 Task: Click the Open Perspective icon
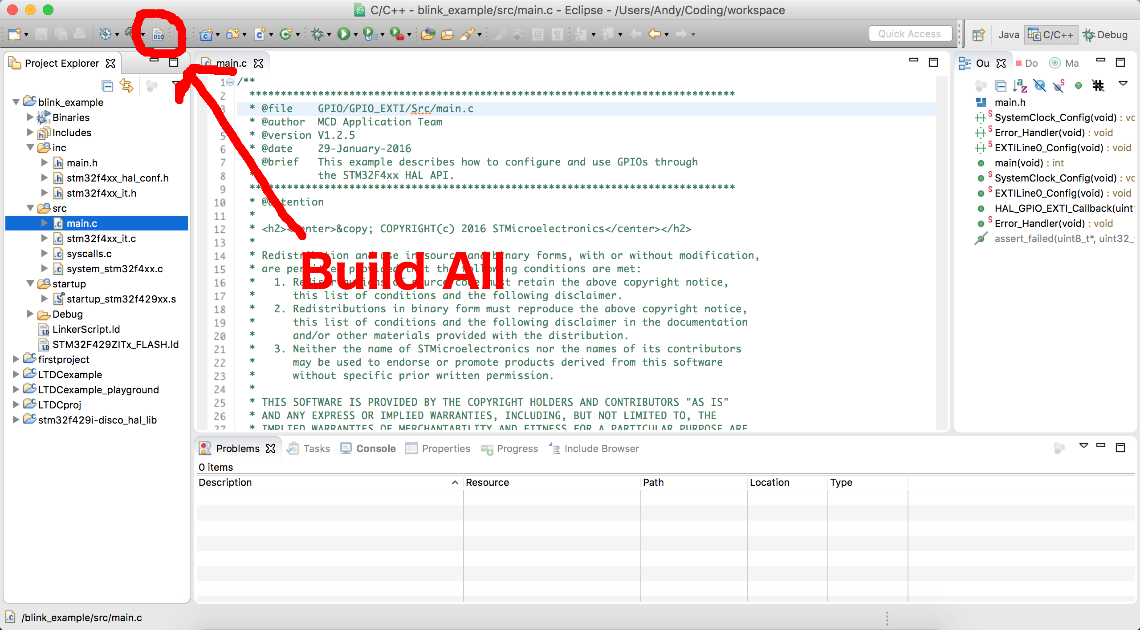tap(978, 35)
